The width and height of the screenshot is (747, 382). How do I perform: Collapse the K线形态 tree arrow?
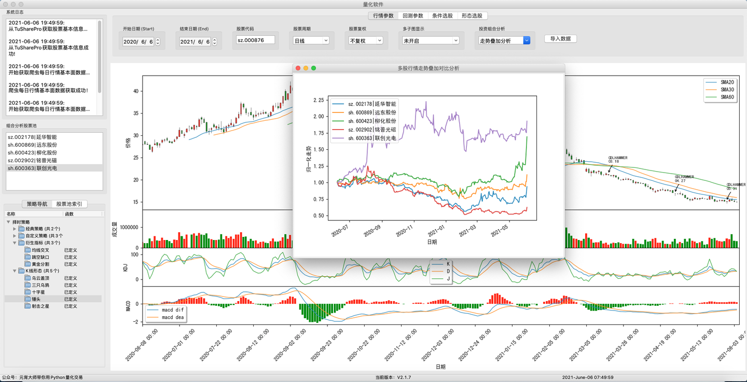click(x=15, y=271)
